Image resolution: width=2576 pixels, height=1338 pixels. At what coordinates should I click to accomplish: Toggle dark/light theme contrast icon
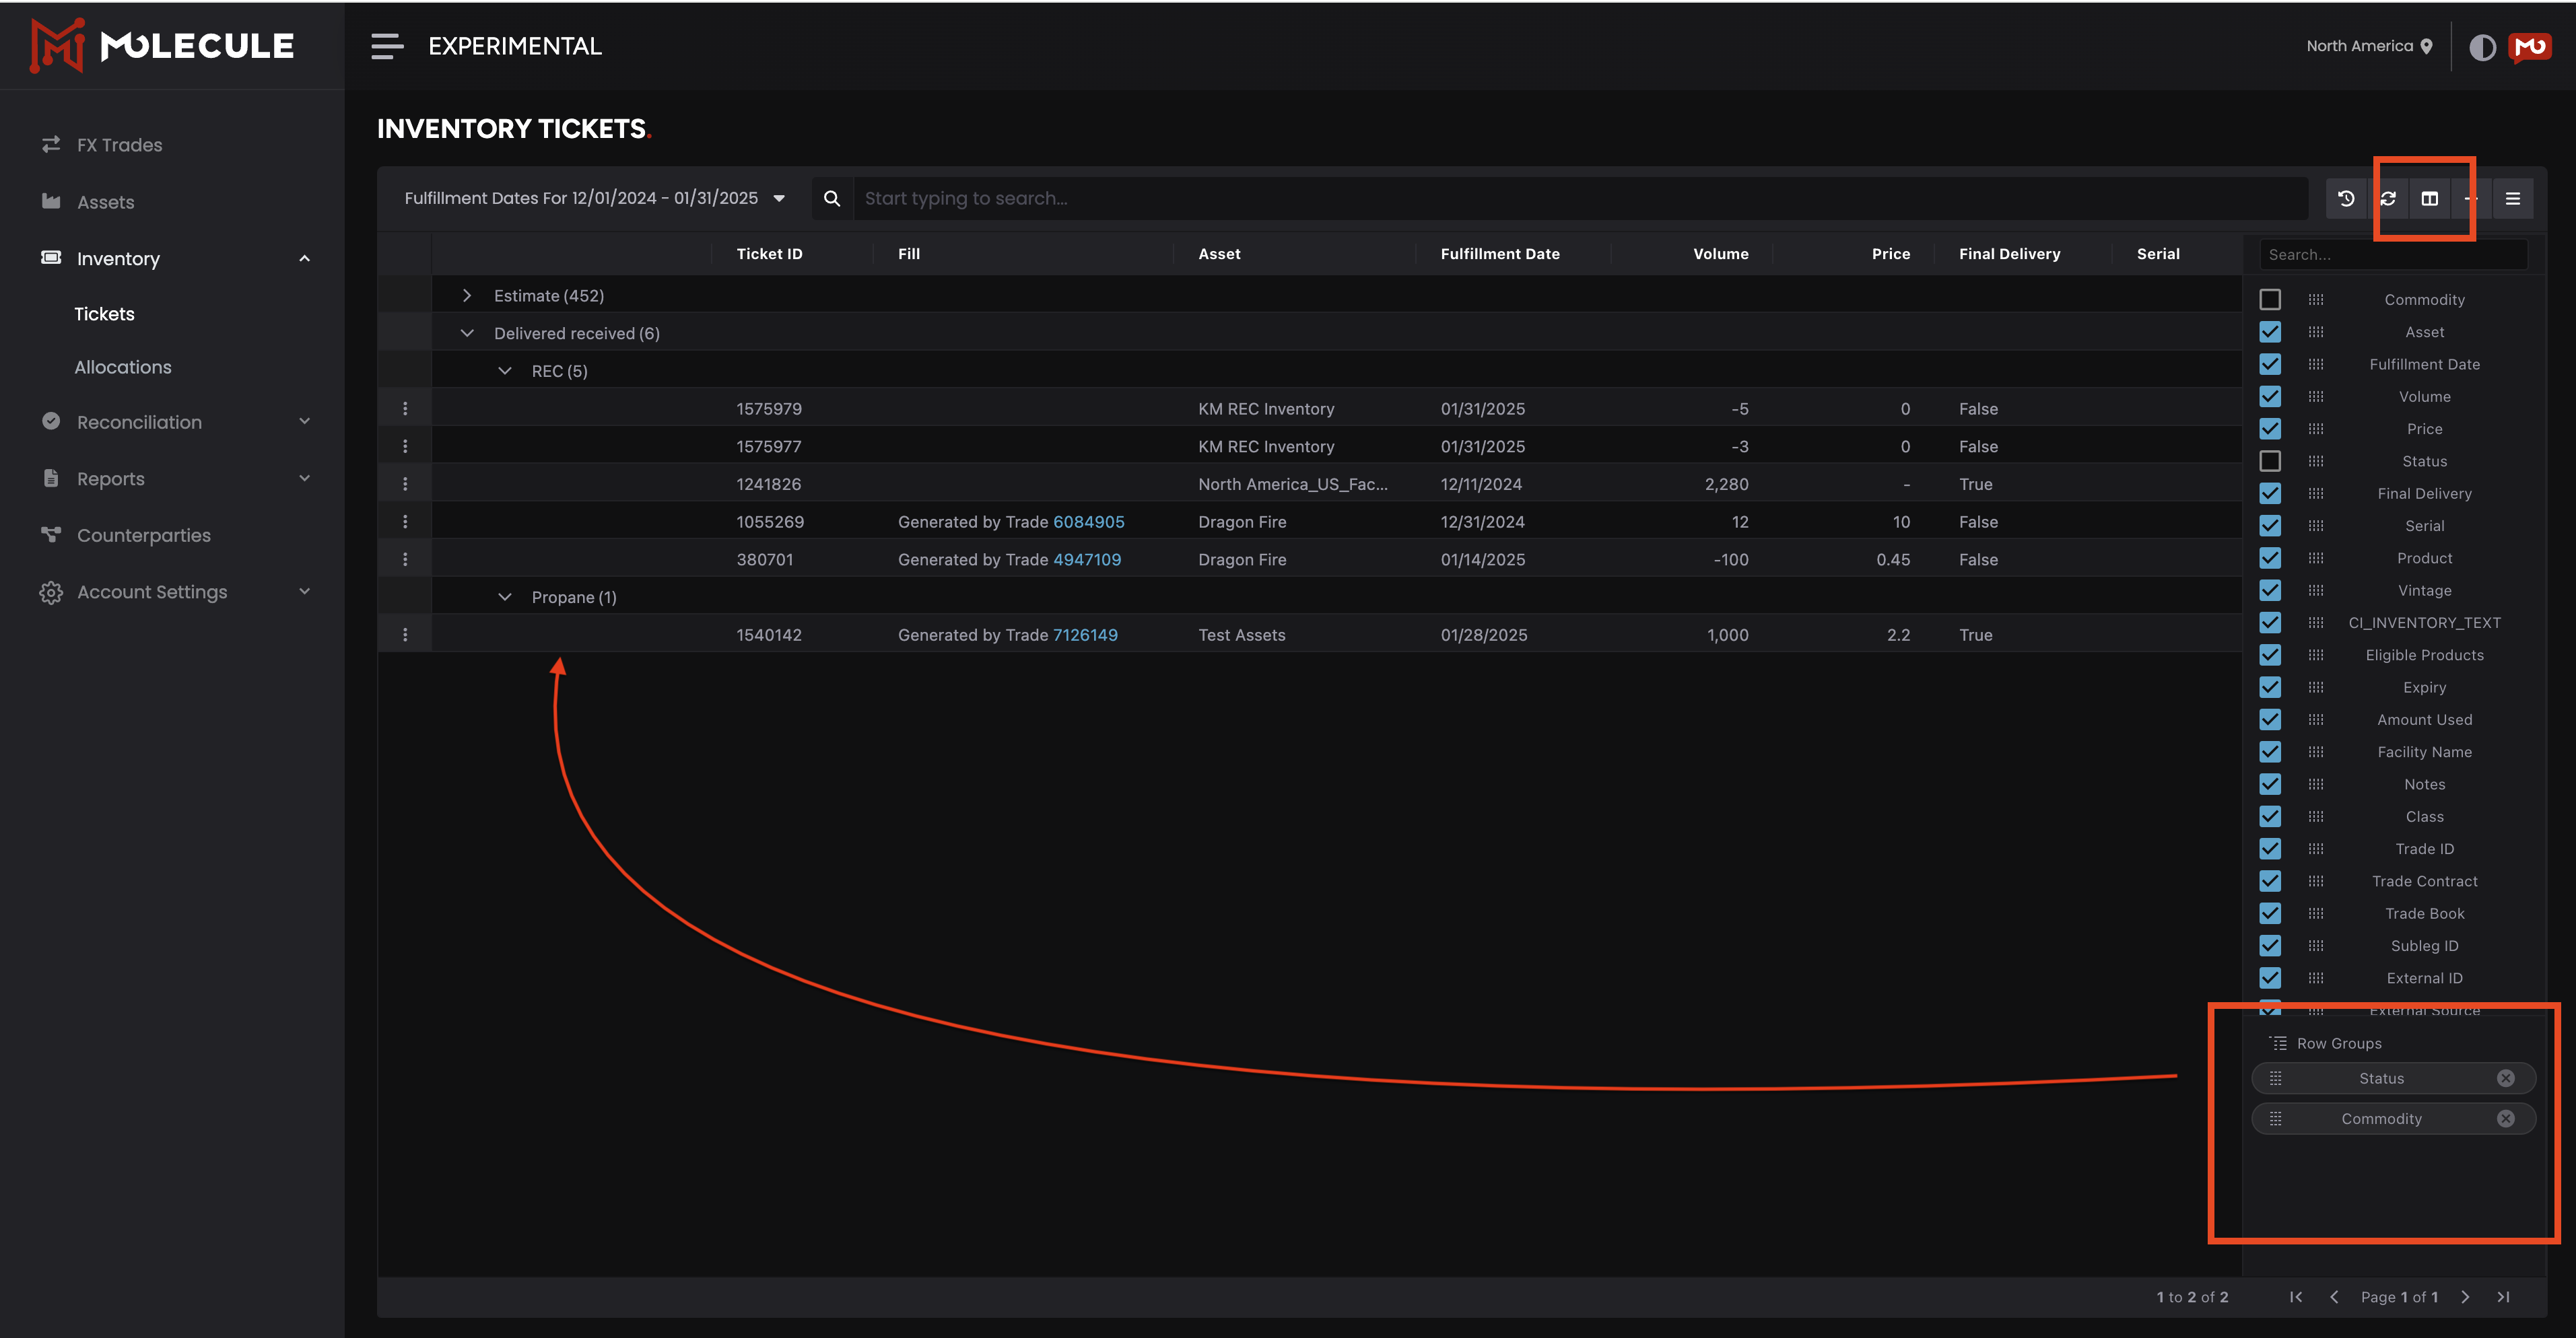pyautogui.click(x=2482, y=47)
